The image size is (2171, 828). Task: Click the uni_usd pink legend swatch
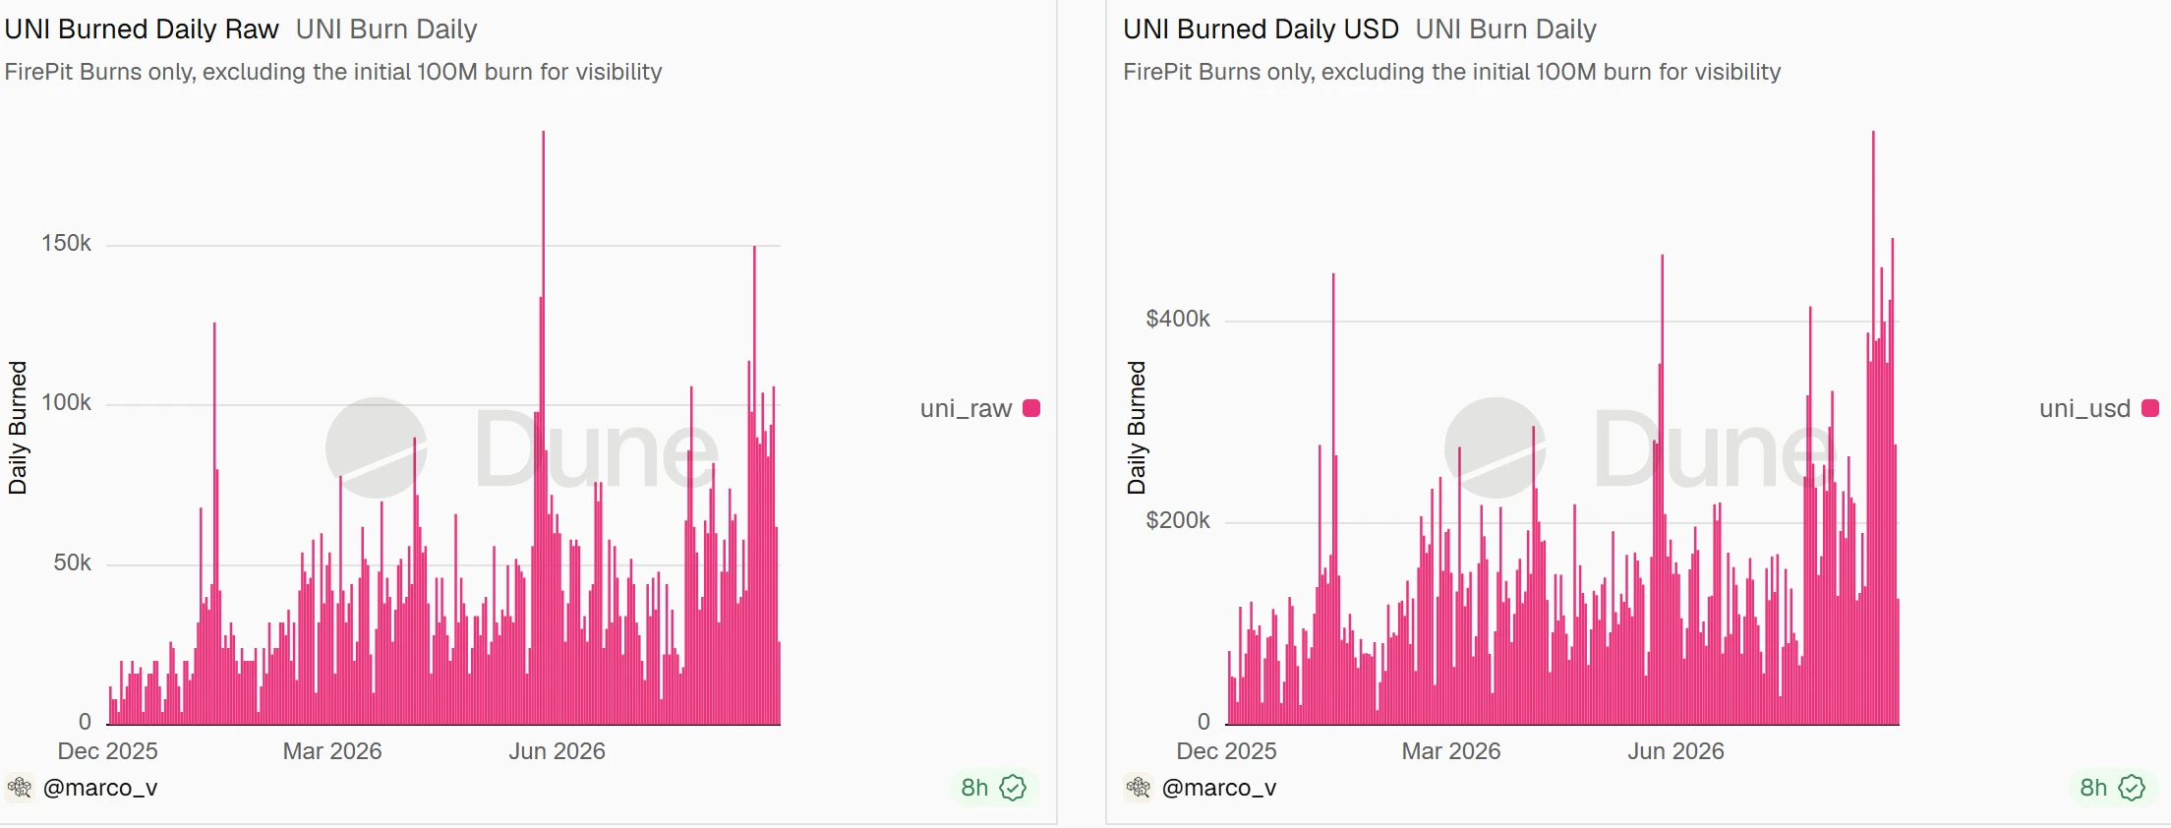coord(2150,408)
